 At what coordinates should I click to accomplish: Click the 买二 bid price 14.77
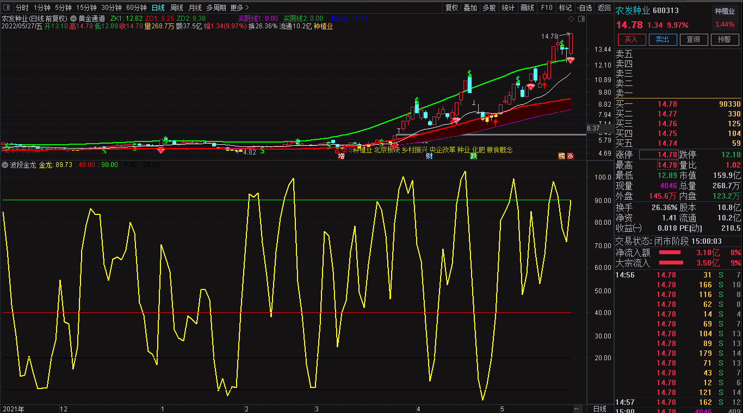tap(667, 114)
